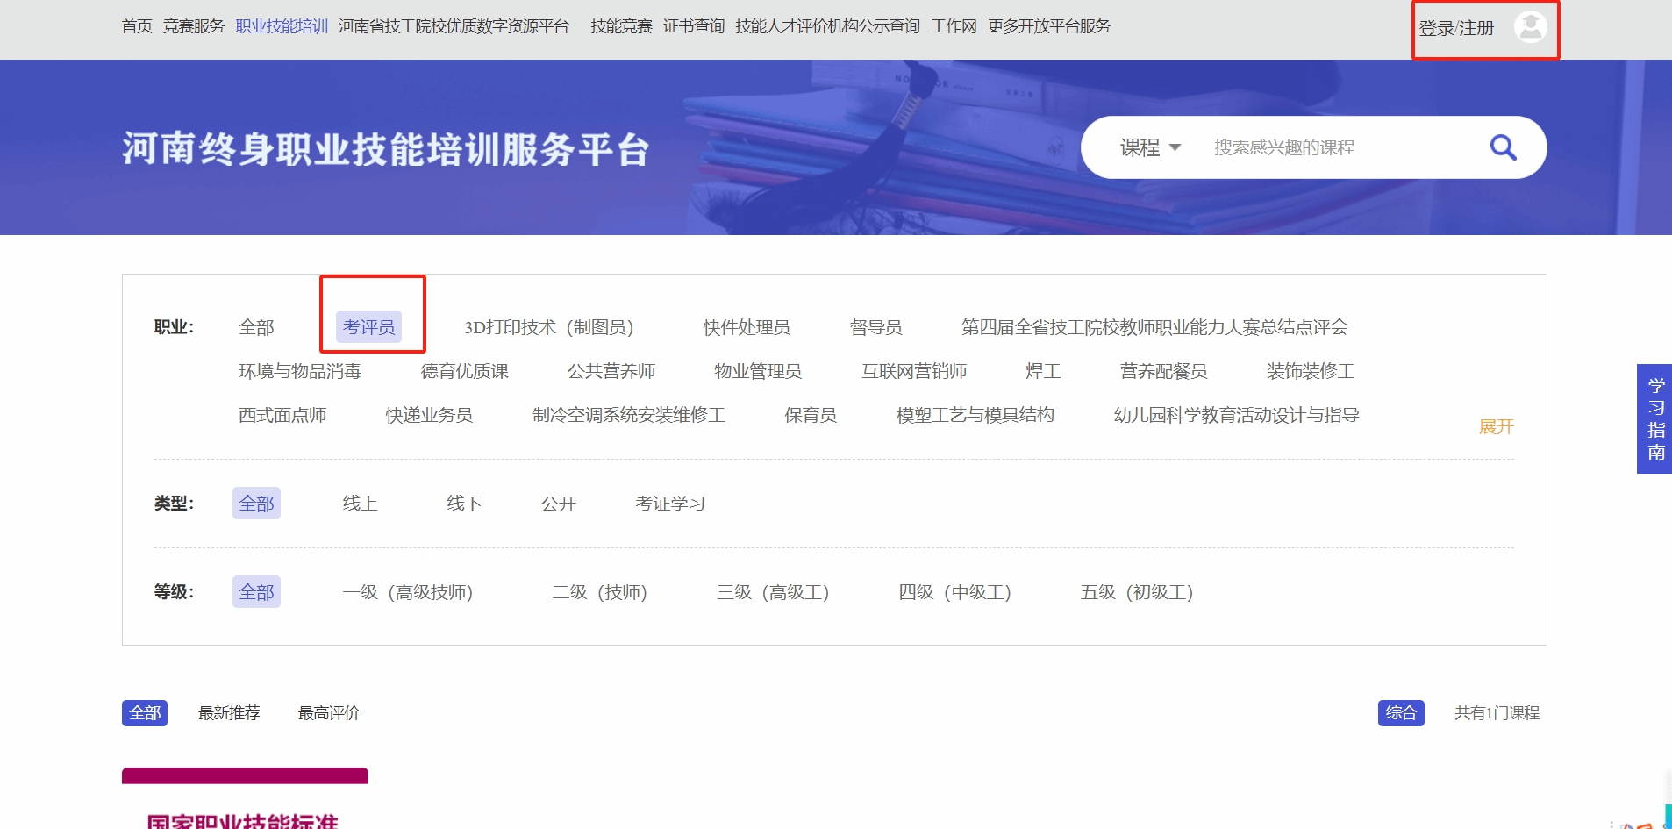
Task: Open 证书查询 in navigation bar
Action: click(693, 26)
